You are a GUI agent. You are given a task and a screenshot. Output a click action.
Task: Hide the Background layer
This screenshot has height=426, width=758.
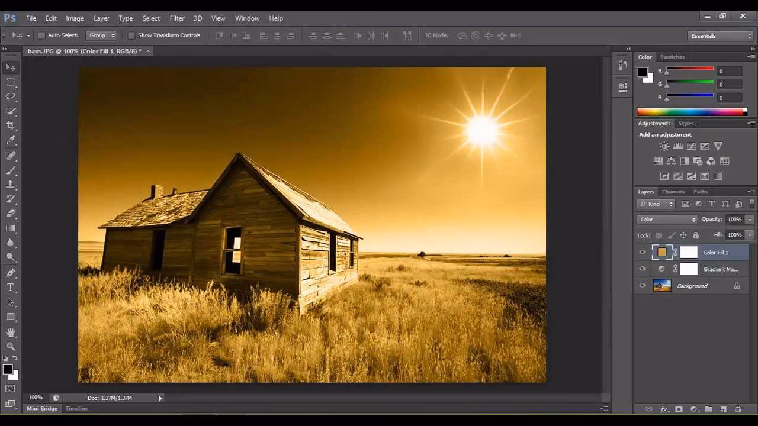coord(643,286)
